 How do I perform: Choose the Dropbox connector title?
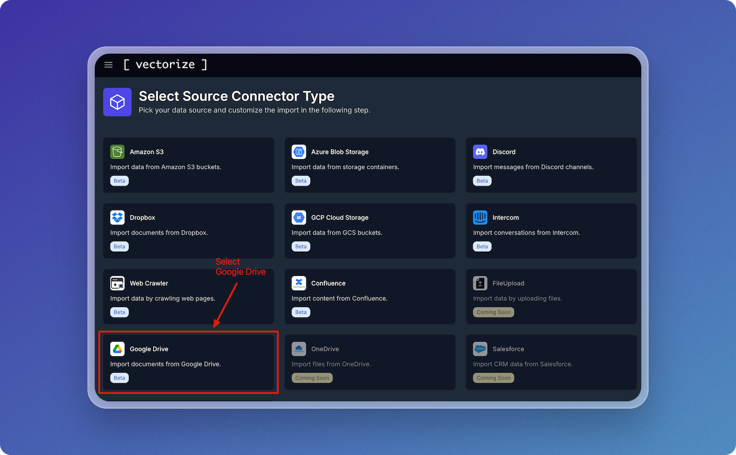point(143,217)
